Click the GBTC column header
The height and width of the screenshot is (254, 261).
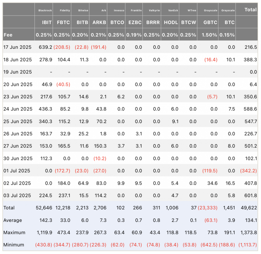pos(210,22)
